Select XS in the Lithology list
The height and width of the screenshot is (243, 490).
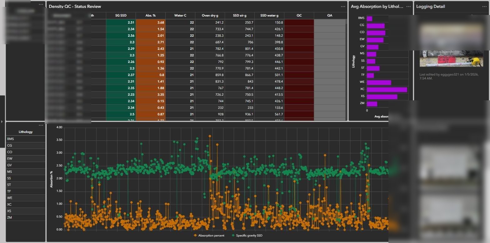[x=26, y=211]
